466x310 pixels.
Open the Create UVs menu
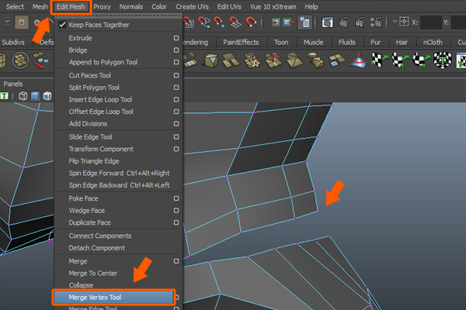[x=193, y=6]
